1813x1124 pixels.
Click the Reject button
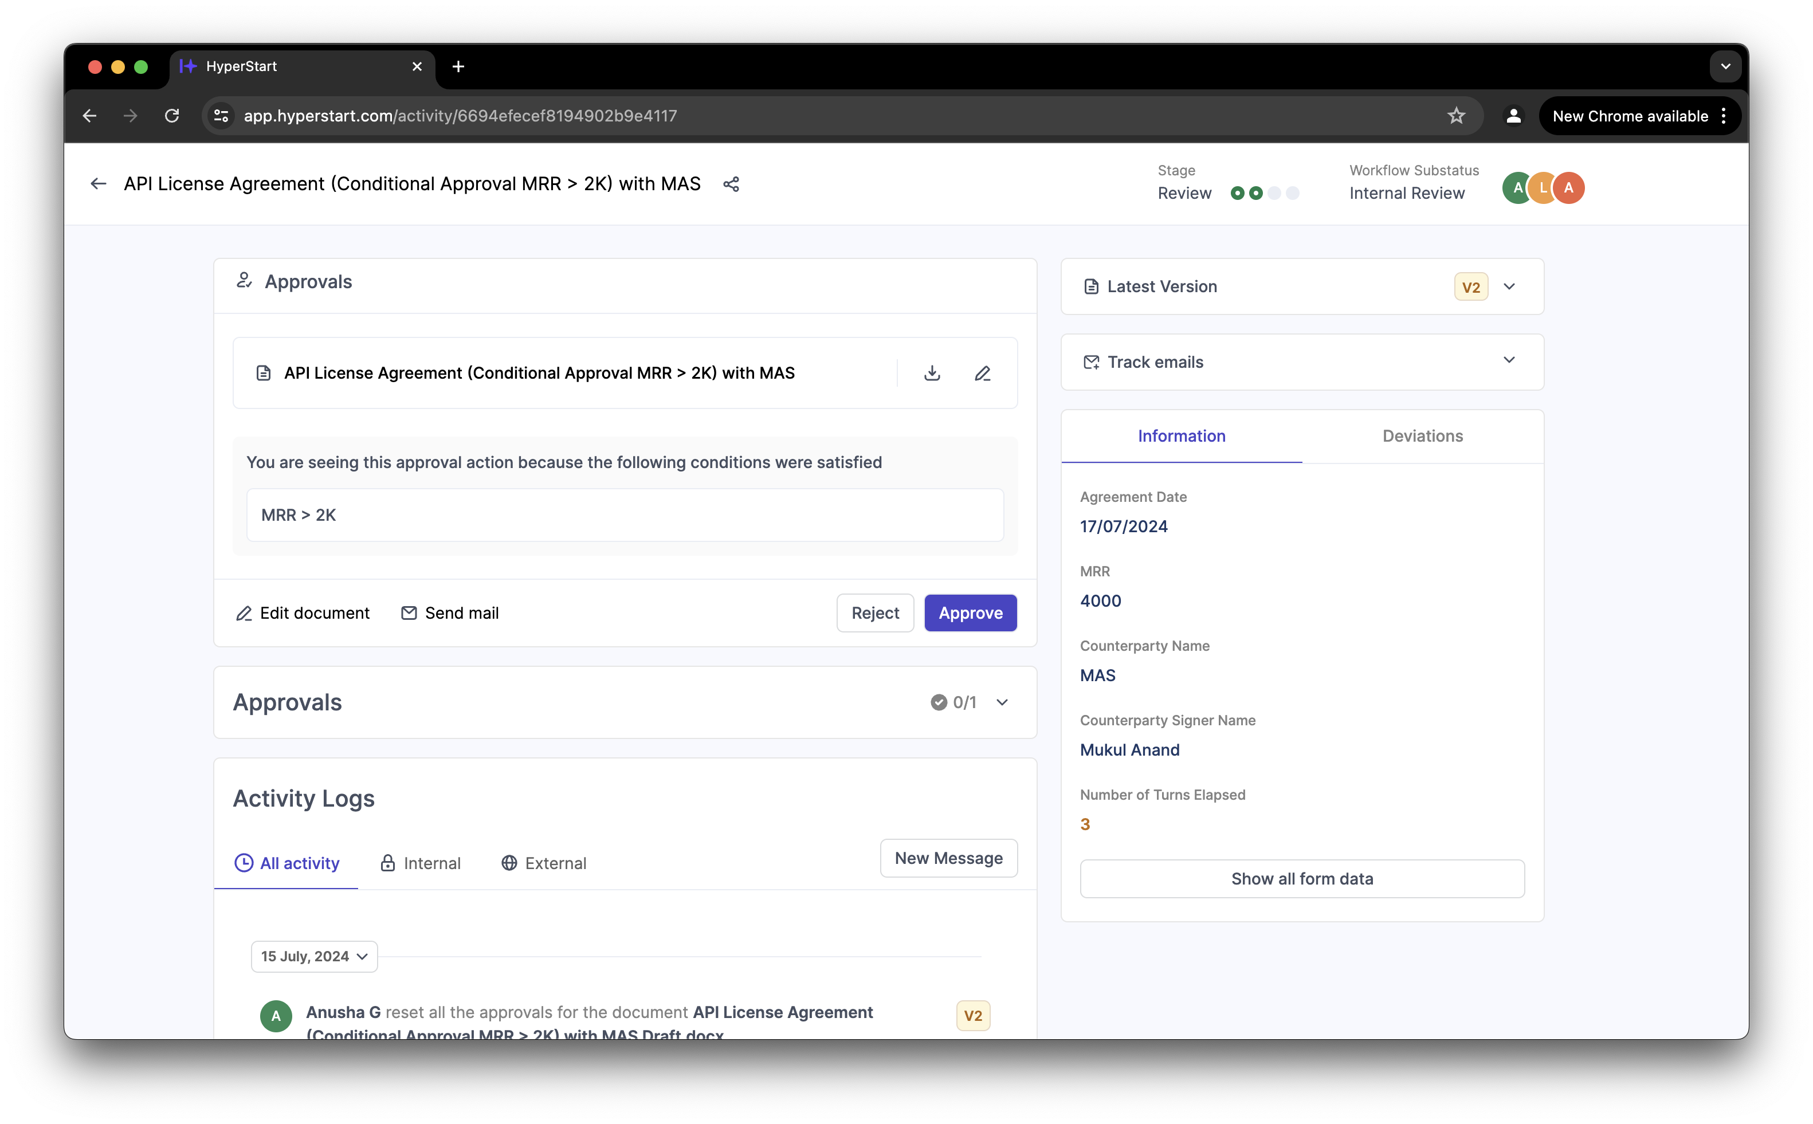point(875,614)
